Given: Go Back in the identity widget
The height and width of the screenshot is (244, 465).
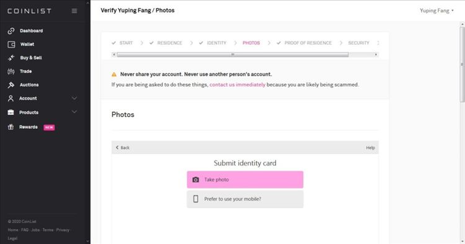Looking at the screenshot, I should [x=123, y=147].
